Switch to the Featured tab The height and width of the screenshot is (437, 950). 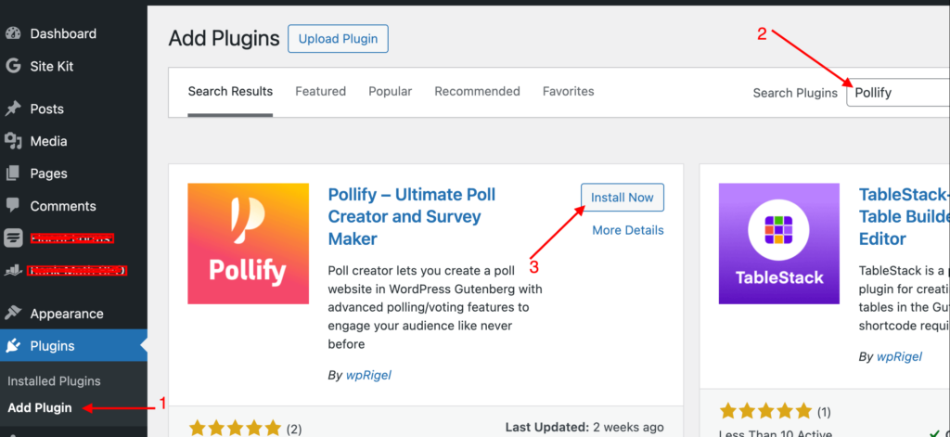[x=320, y=92]
